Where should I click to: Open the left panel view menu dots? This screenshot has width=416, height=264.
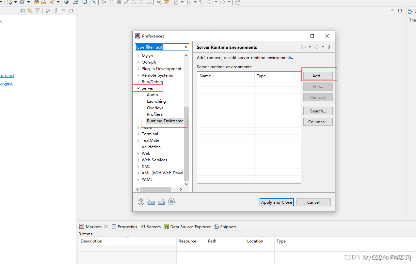click(x=56, y=11)
